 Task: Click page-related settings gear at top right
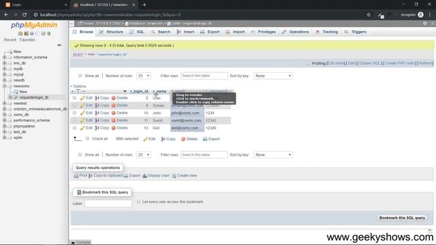tap(425, 24)
